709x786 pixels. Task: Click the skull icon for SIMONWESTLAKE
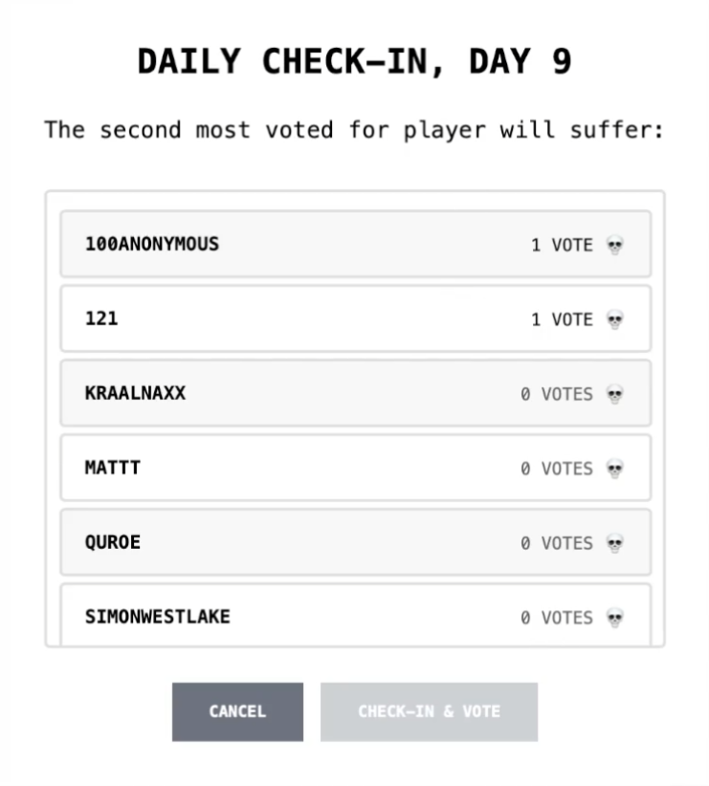click(615, 618)
